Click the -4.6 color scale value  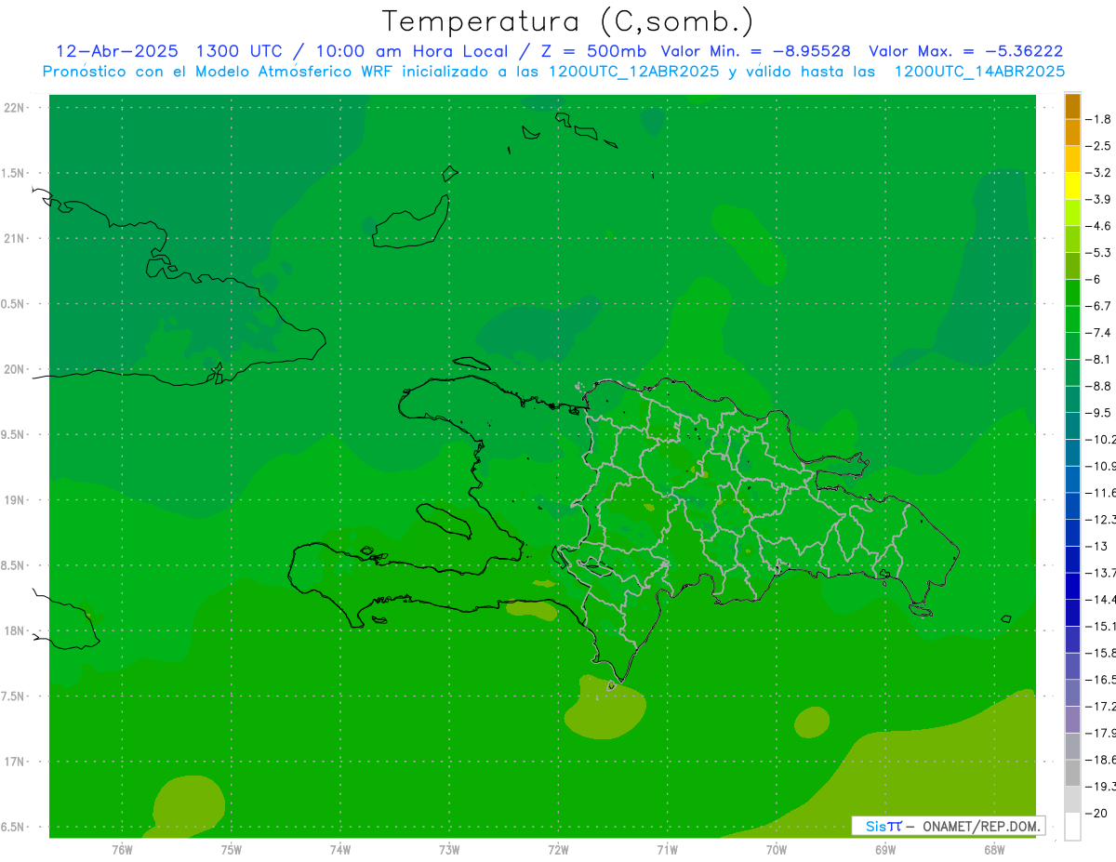(1098, 226)
